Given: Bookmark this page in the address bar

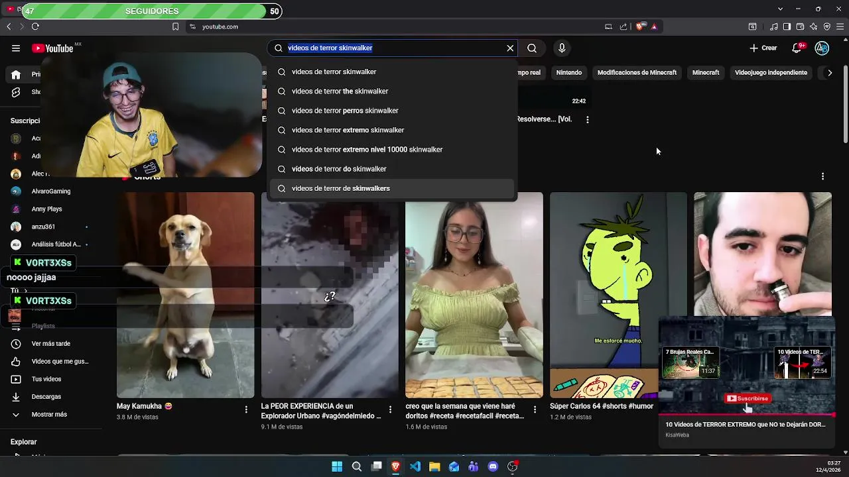Looking at the screenshot, I should coord(175,26).
